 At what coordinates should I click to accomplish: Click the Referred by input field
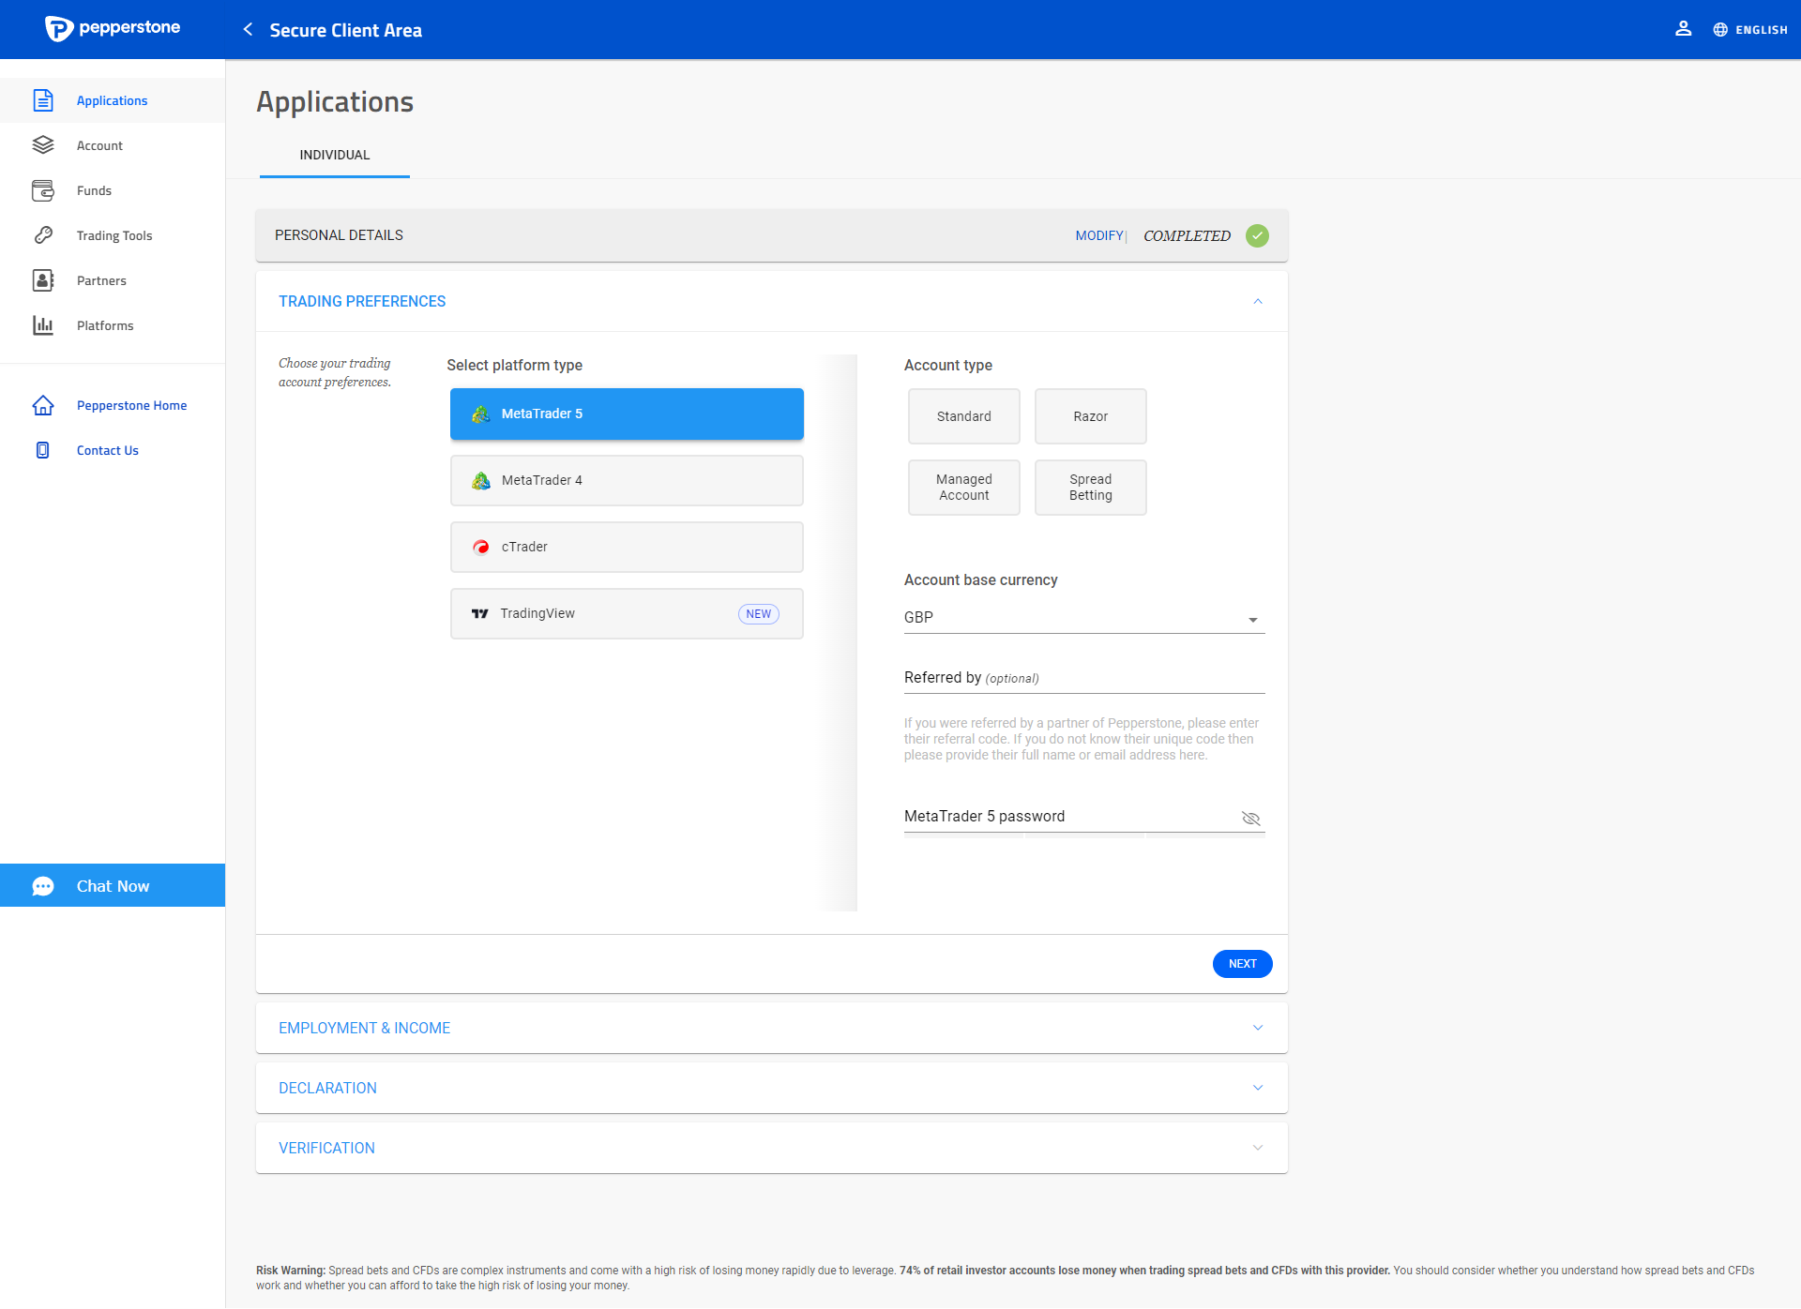1084,678
